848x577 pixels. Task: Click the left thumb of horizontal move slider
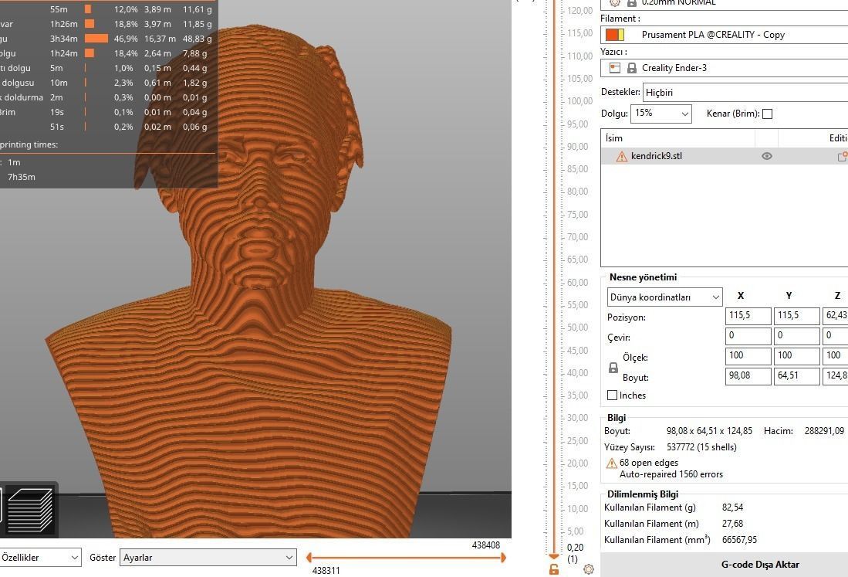tap(309, 558)
